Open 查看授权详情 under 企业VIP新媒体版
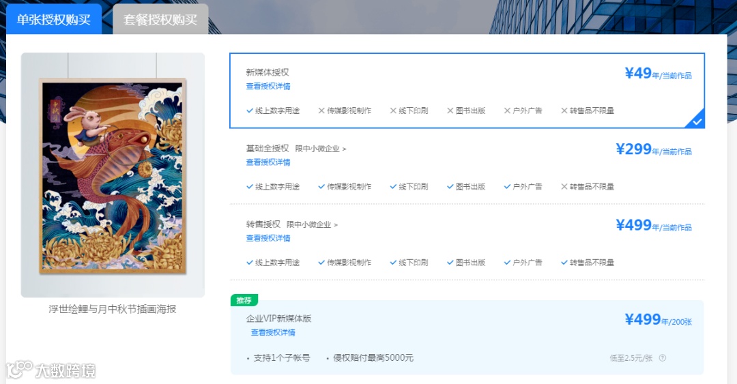The height and width of the screenshot is (384, 737). 272,333
